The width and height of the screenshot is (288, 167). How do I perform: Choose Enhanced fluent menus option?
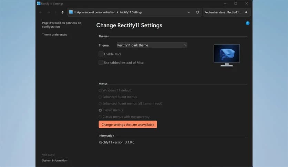click(x=100, y=97)
